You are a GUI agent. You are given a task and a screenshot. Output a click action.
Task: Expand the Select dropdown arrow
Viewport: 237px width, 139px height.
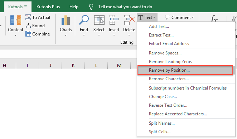click(99, 35)
